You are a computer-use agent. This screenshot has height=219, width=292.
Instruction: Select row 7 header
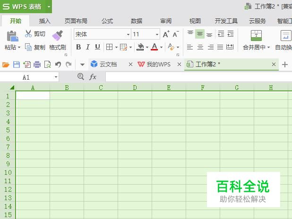point(8,147)
